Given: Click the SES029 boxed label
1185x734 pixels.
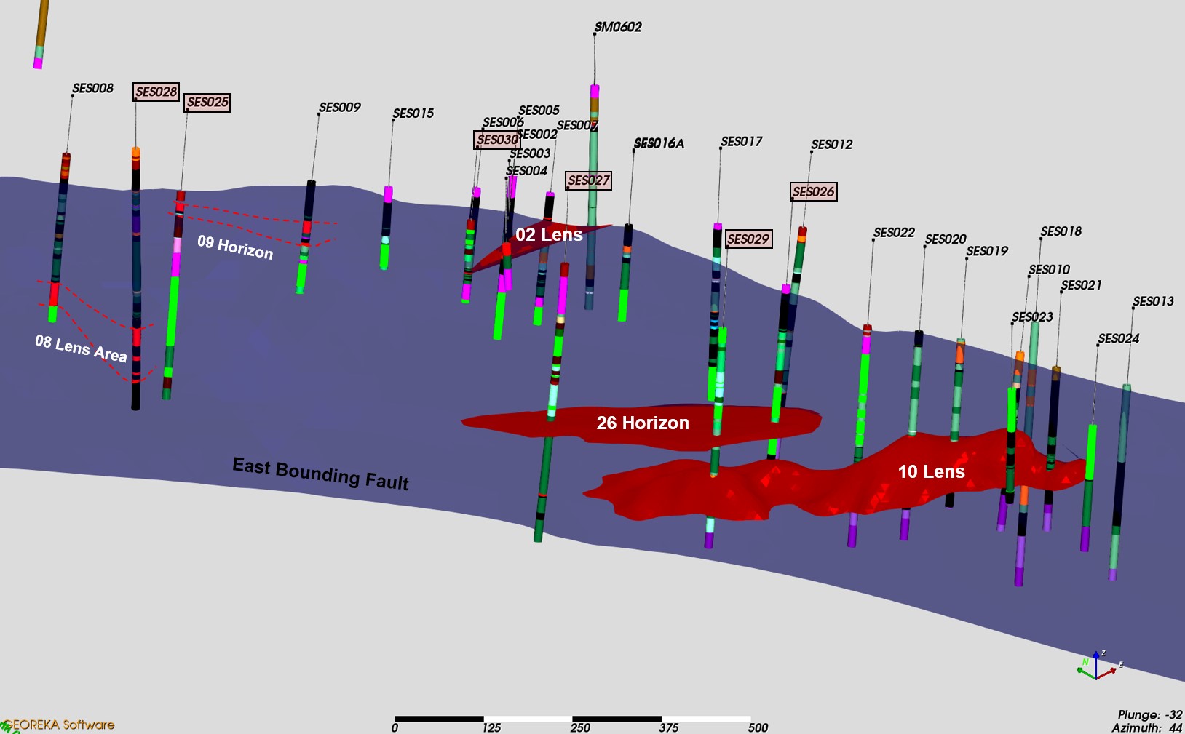Looking at the screenshot, I should pyautogui.click(x=750, y=238).
